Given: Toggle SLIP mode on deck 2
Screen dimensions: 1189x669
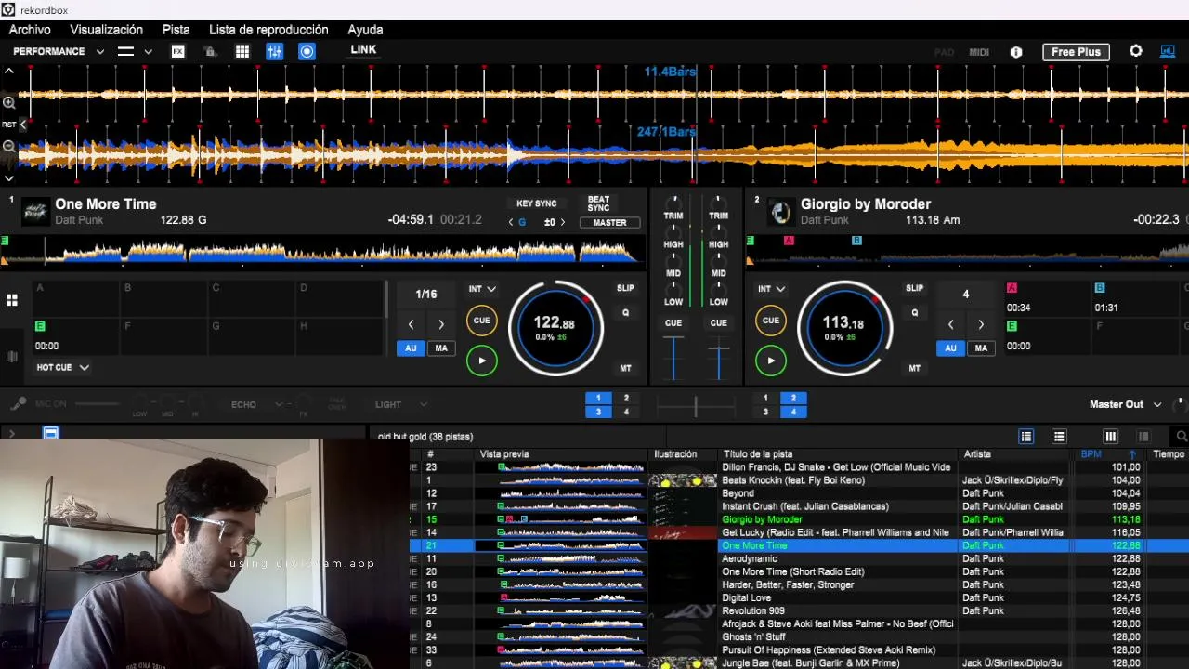Looking at the screenshot, I should coord(914,288).
